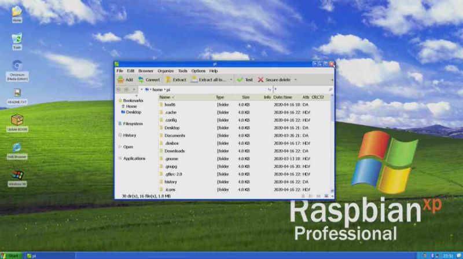
Task: Open the File menu
Action: pyautogui.click(x=120, y=71)
